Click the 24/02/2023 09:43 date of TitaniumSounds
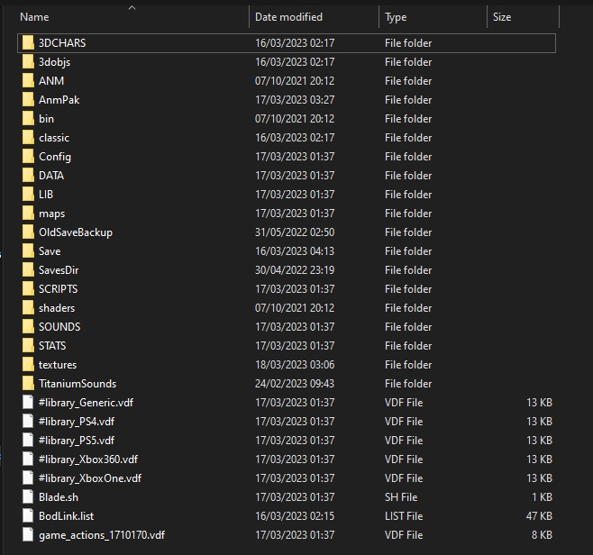The width and height of the screenshot is (593, 555). [x=295, y=383]
